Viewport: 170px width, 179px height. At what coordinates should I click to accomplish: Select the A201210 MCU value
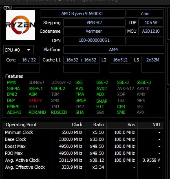point(151,31)
